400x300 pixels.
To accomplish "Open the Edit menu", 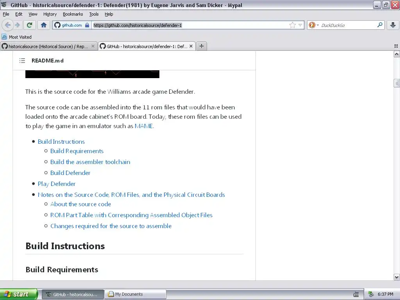I will tap(19, 14).
